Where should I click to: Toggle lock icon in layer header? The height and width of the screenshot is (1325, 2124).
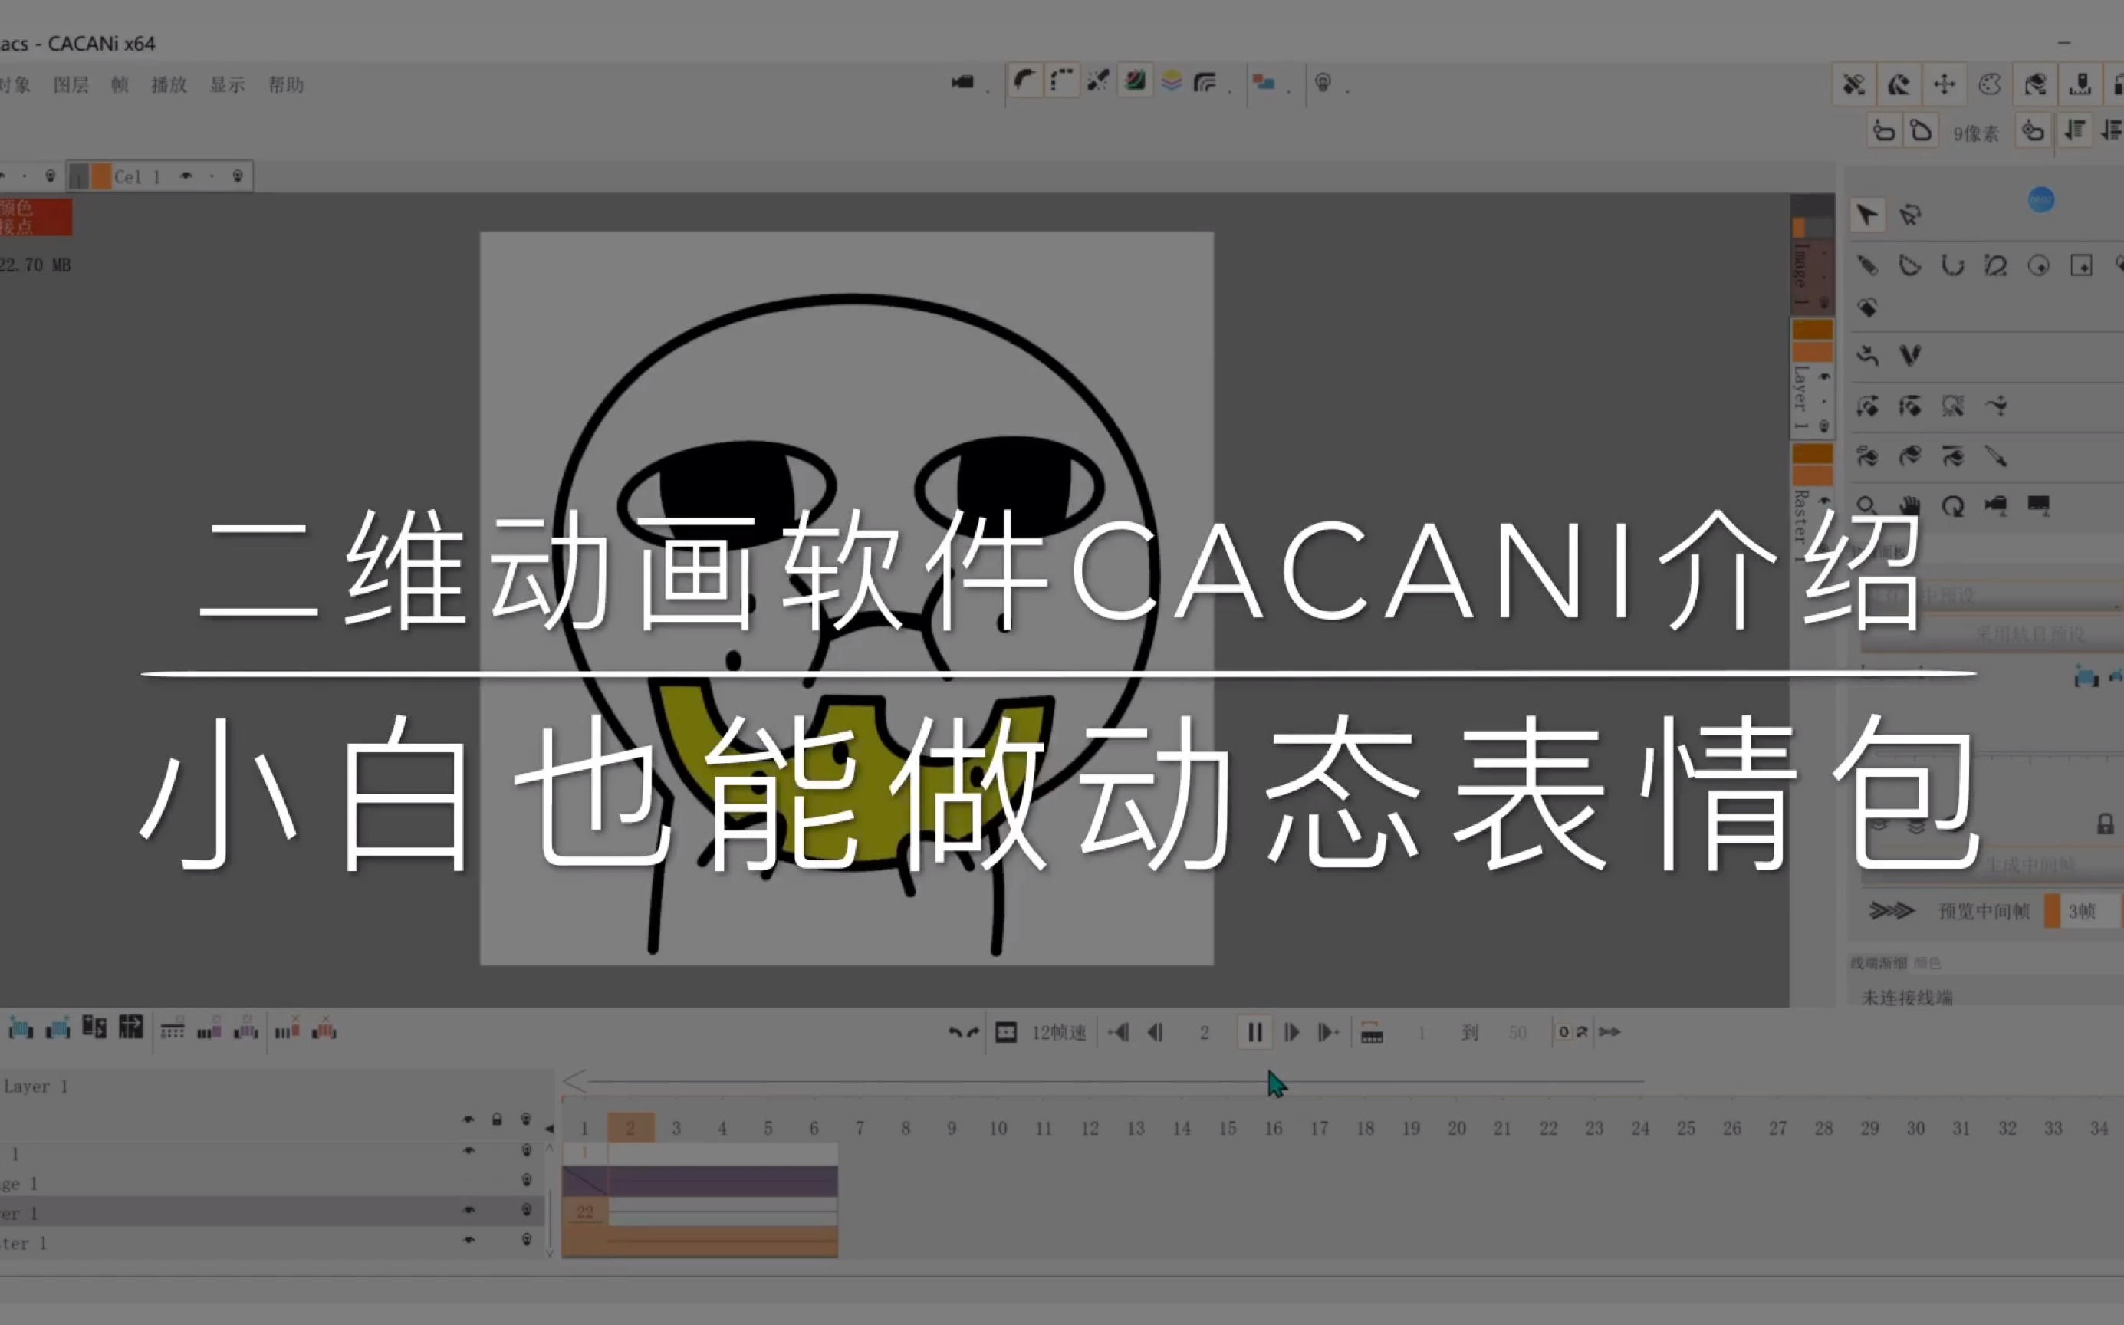click(497, 1120)
